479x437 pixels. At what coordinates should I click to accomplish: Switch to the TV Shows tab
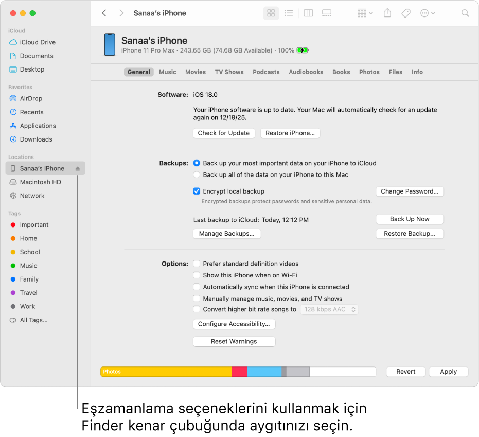click(x=229, y=72)
